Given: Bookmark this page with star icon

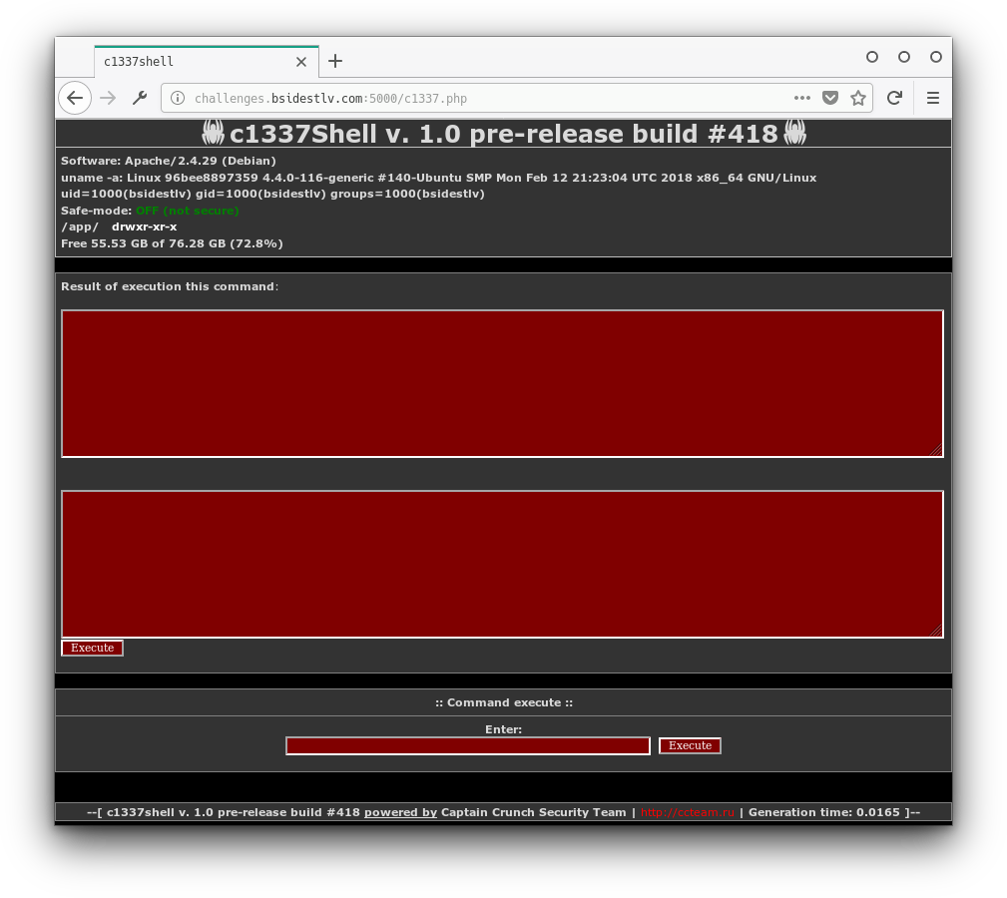Looking at the screenshot, I should tap(857, 98).
